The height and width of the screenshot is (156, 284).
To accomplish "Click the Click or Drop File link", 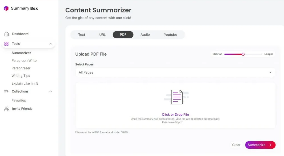I will tap(175, 115).
